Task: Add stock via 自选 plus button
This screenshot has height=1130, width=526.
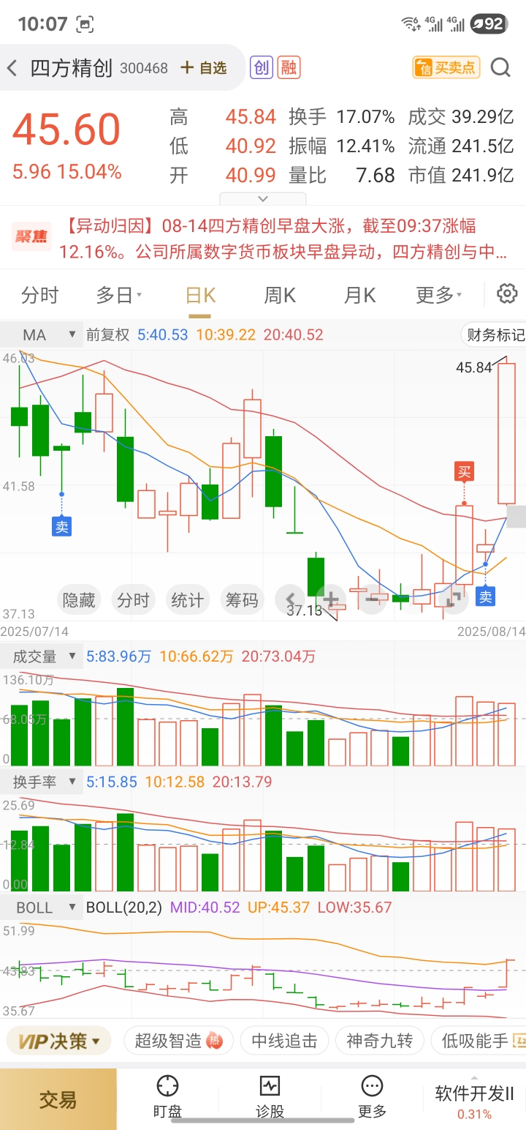Action: click(204, 68)
